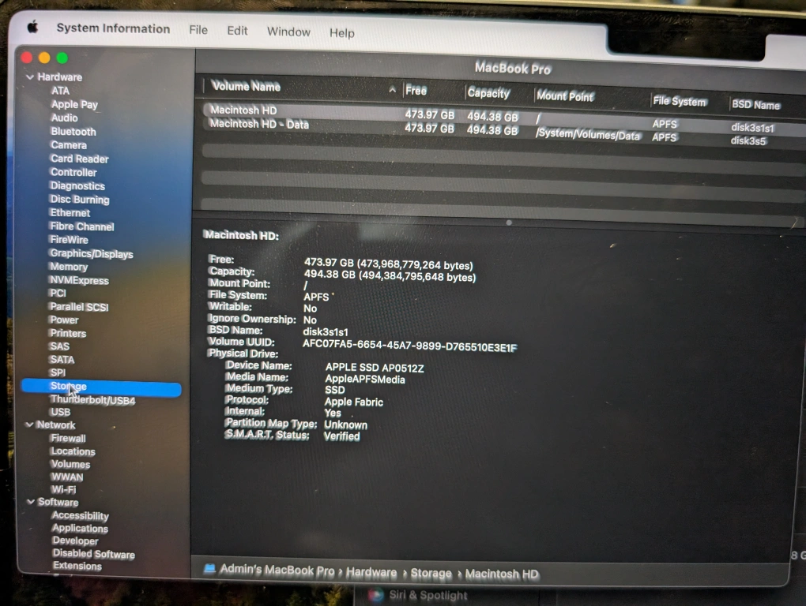Open the Help menu
The width and height of the screenshot is (806, 606).
point(342,33)
